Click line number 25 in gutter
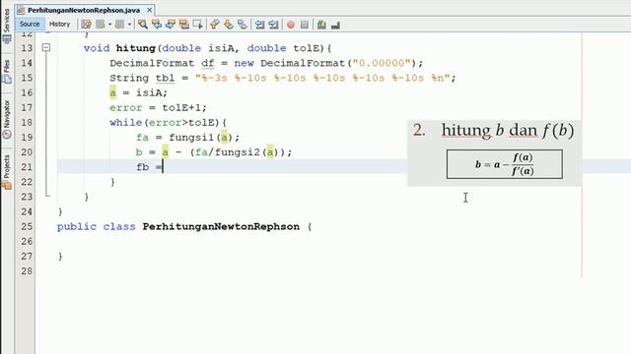The image size is (631, 354). coord(27,226)
